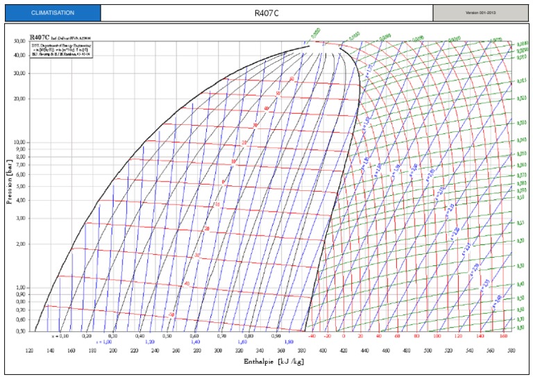Viewport: 533px width, 377px height.
Task: Click the blue 1,20 entropy label below chart
Action: (x=150, y=342)
